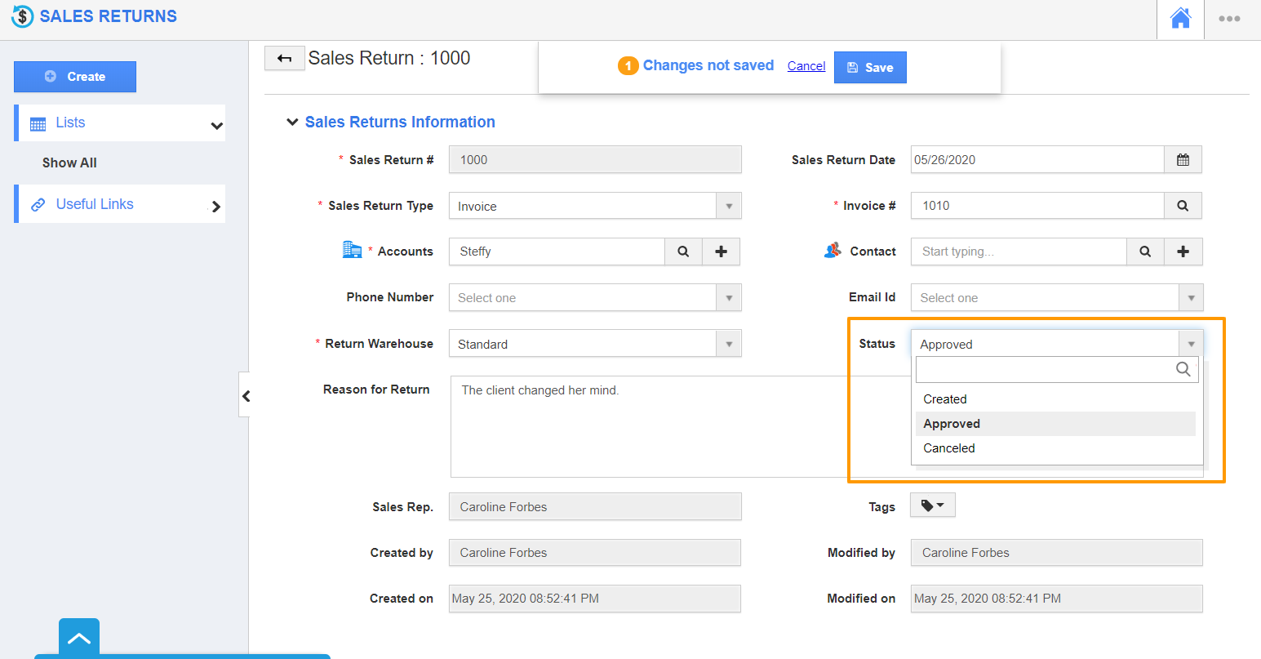Cancel the unsaved changes
Screen dimensions: 1261x659
click(806, 65)
